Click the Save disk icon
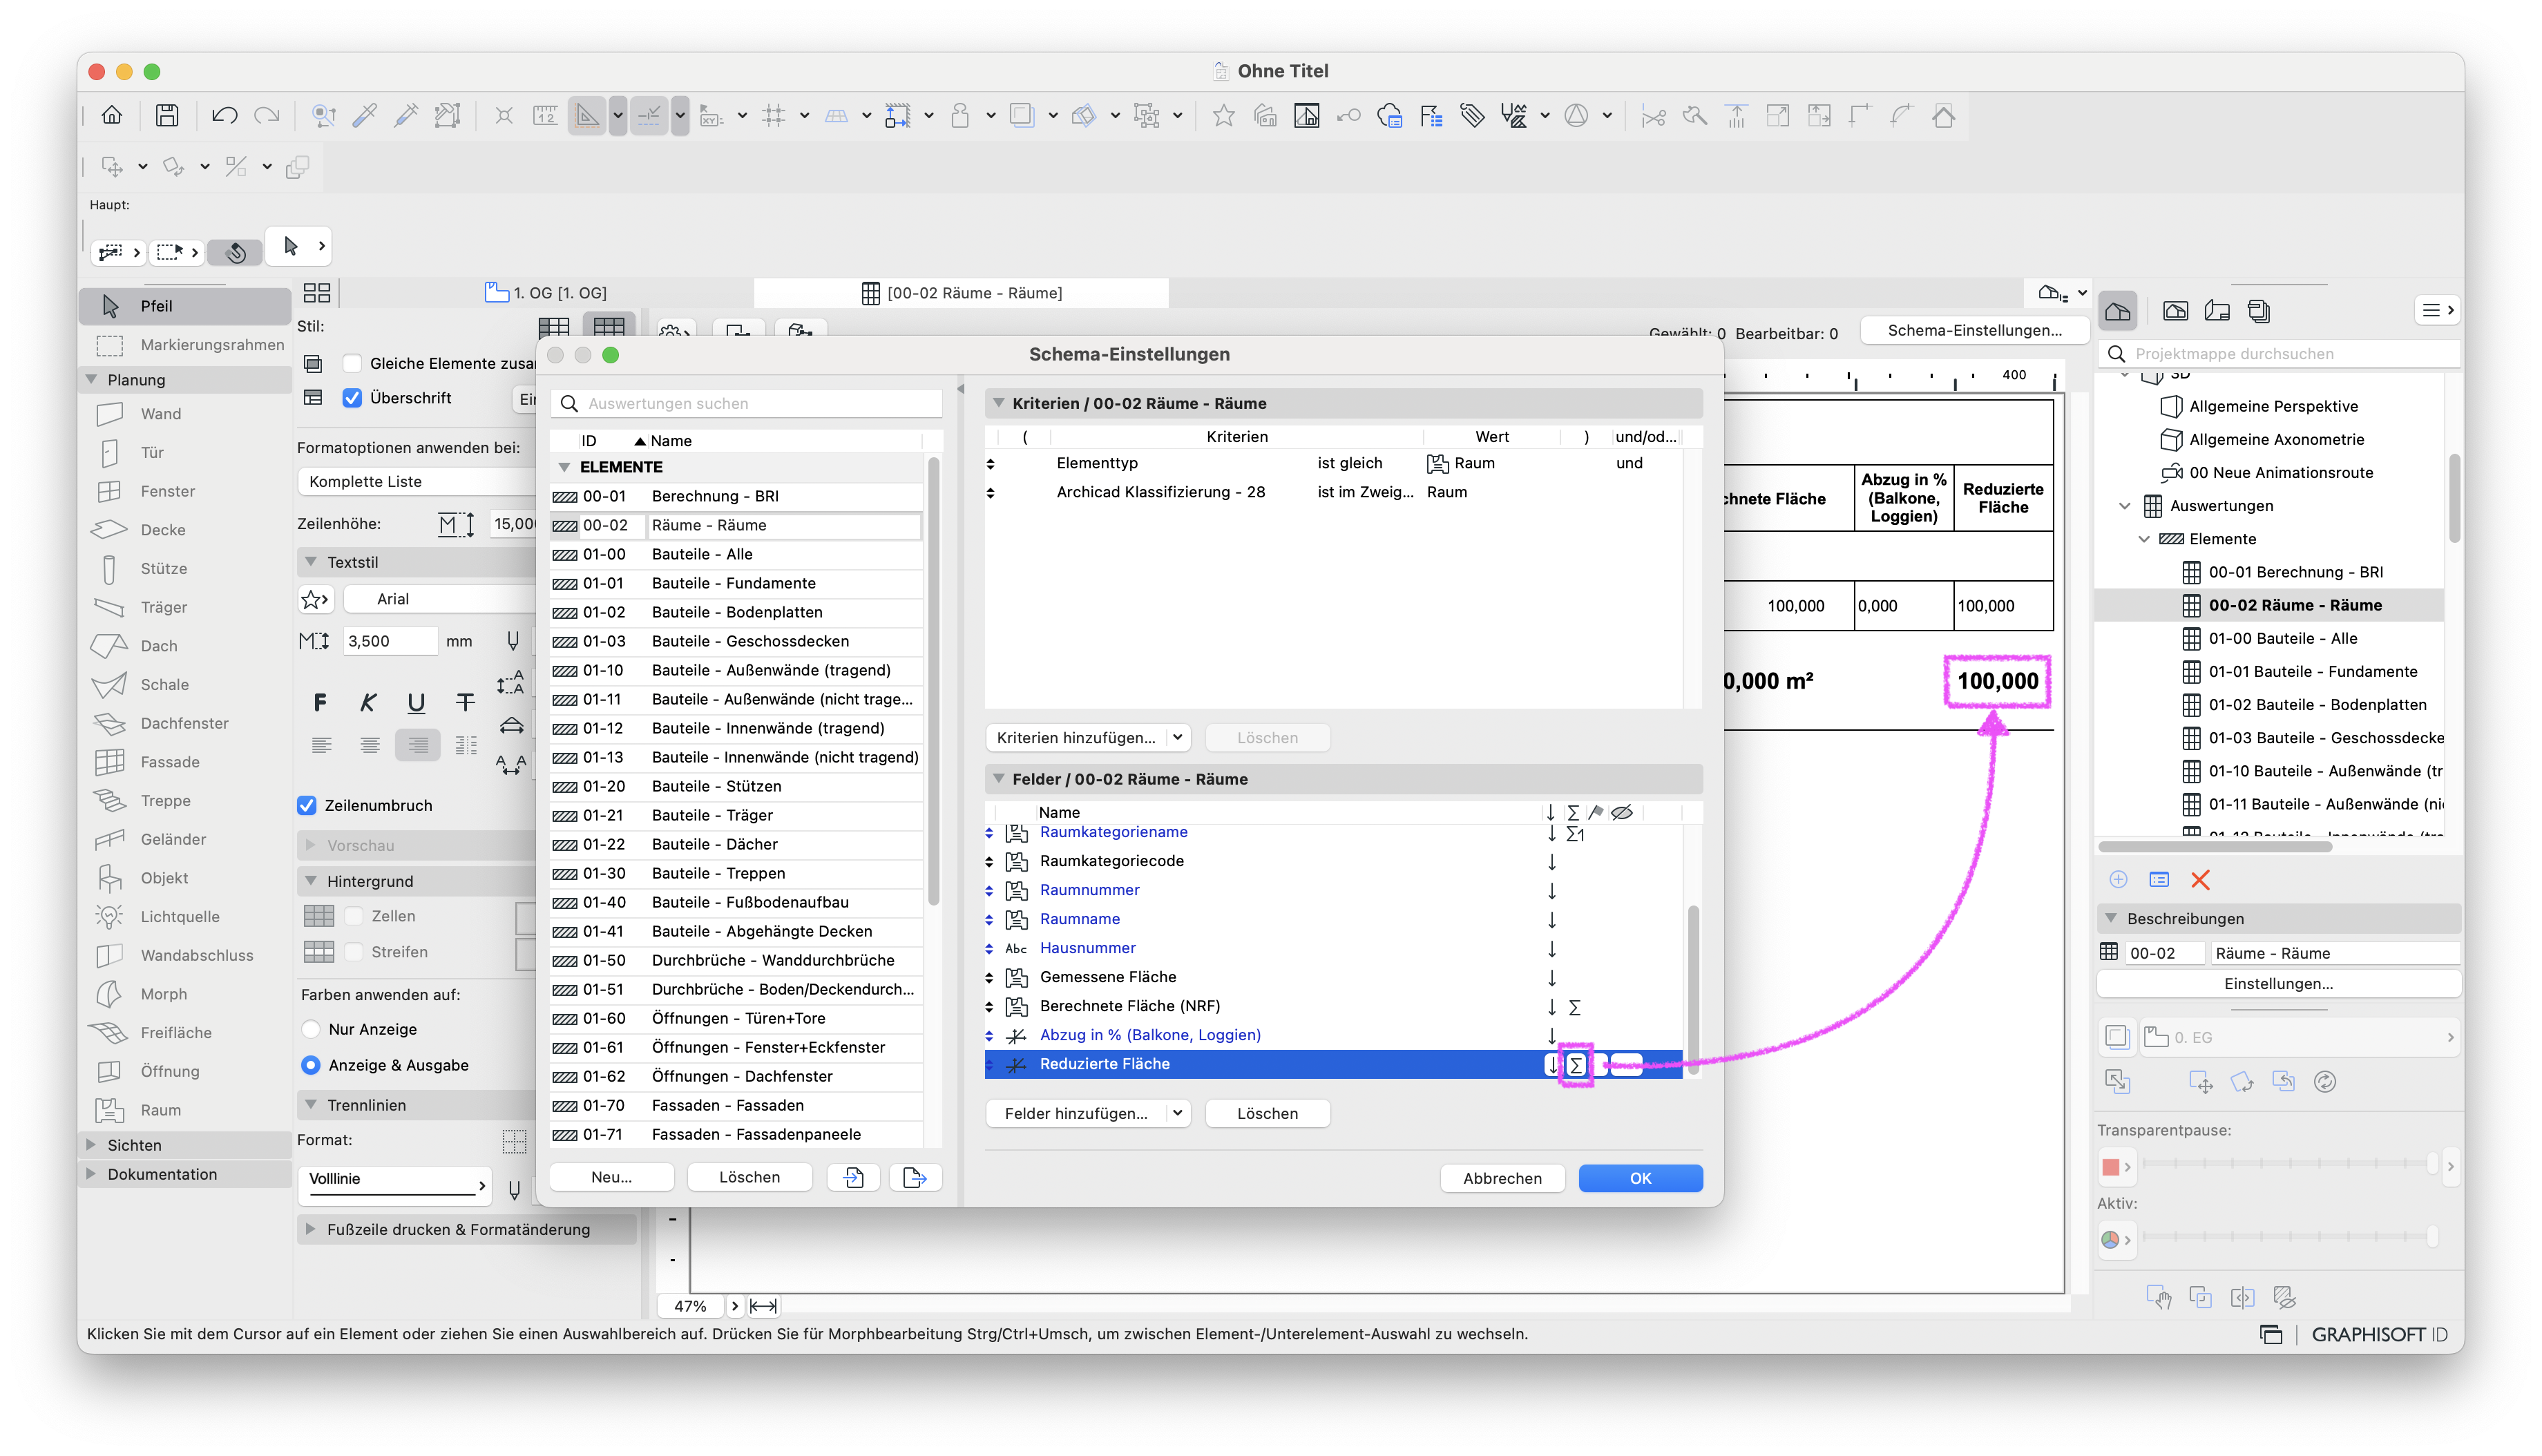 167,115
